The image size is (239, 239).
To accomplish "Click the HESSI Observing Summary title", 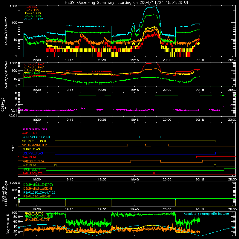I will pyautogui.click(x=127, y=2).
